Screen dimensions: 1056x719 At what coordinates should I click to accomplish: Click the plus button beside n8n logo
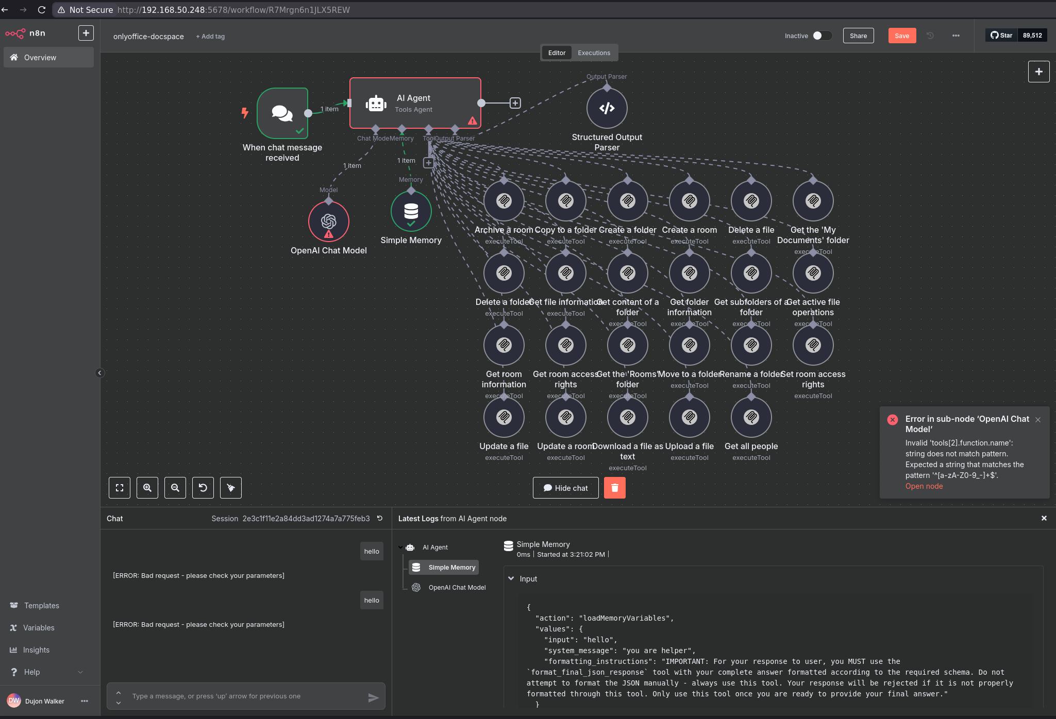coord(86,33)
